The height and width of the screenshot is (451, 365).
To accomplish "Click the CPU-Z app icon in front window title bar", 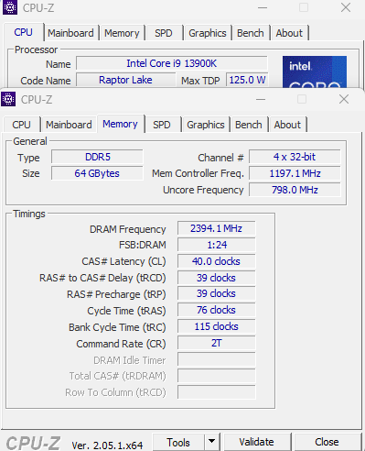I will [8, 99].
